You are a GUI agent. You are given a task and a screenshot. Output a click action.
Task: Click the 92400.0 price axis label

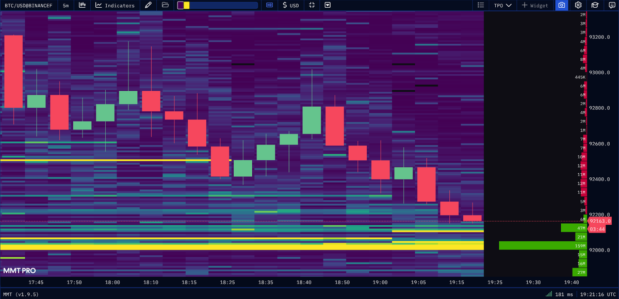tap(600, 179)
